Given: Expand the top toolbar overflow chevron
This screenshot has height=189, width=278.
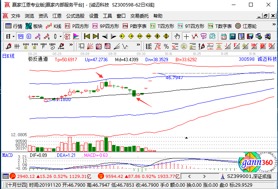Looking at the screenshot, I should (274, 24).
